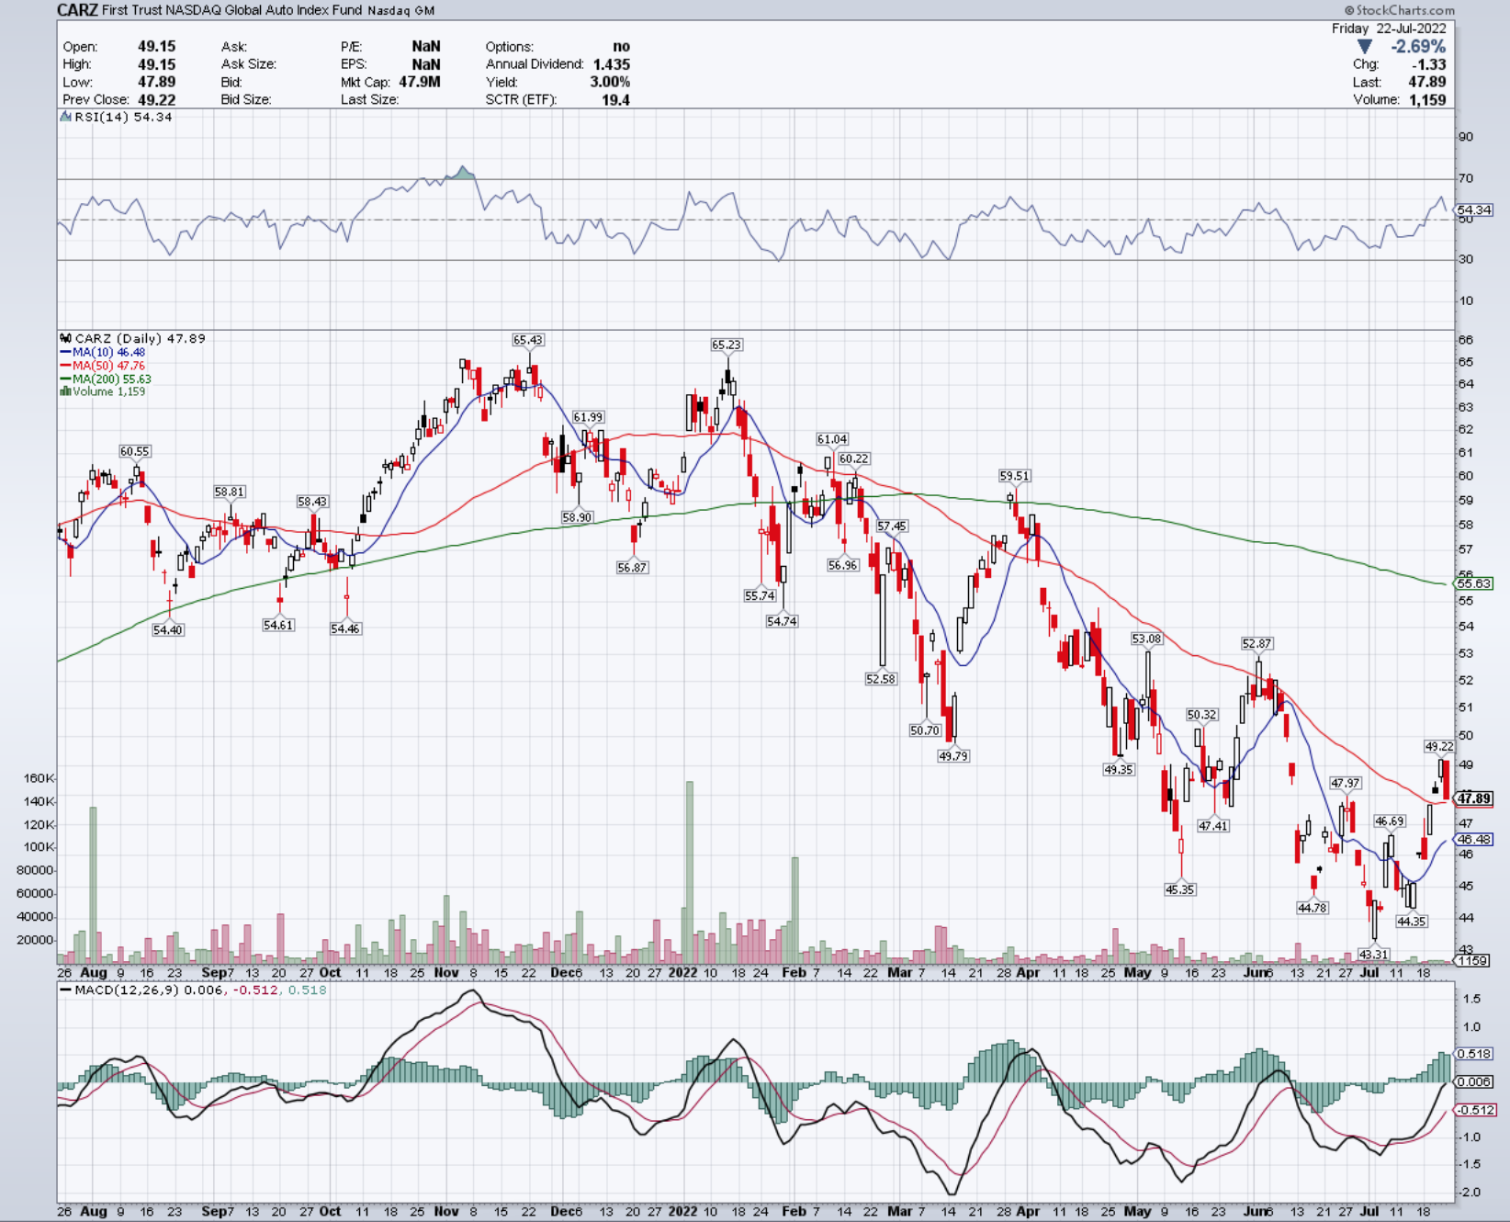Click the Open value 49.15
Image resolution: width=1510 pixels, height=1222 pixels.
pos(157,46)
